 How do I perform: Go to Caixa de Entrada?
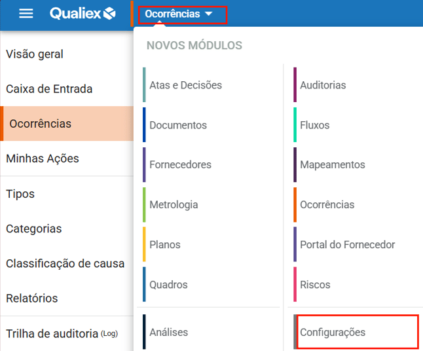[49, 89]
